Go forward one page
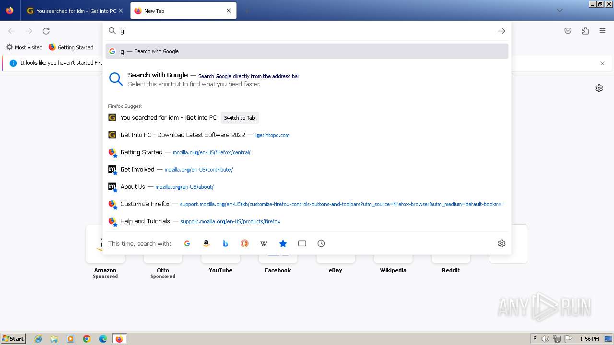Image resolution: width=614 pixels, height=345 pixels. [x=29, y=31]
